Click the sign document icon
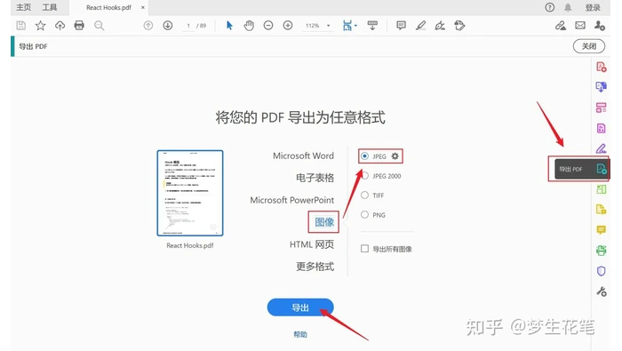Image resolution: width=622 pixels, height=351 pixels. [x=440, y=26]
